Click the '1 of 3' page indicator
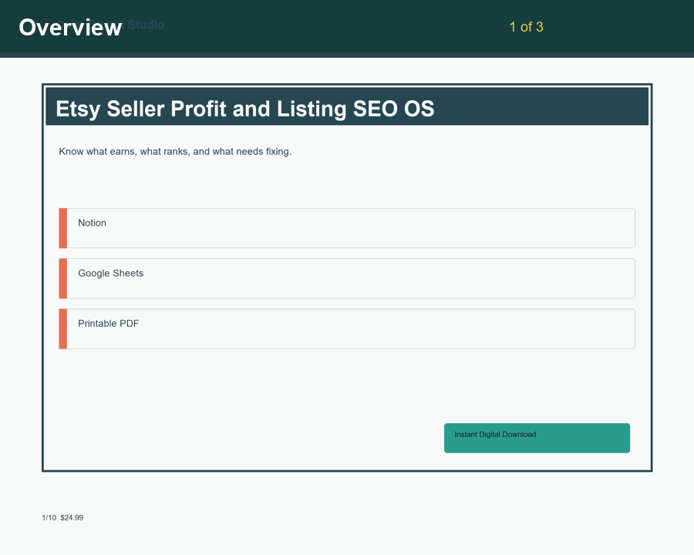 (x=526, y=27)
